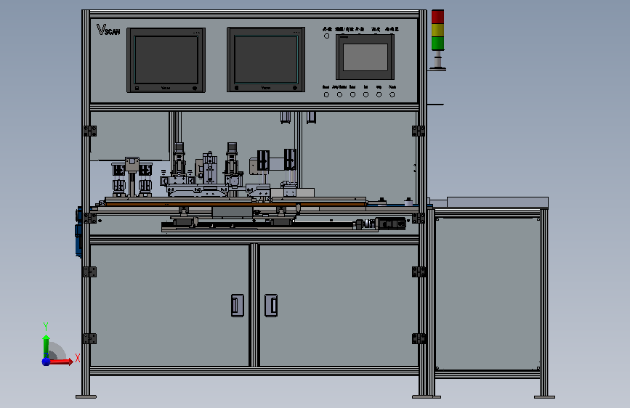Select the signal tower's gray mounting pole
630x408 pixels.
437,60
